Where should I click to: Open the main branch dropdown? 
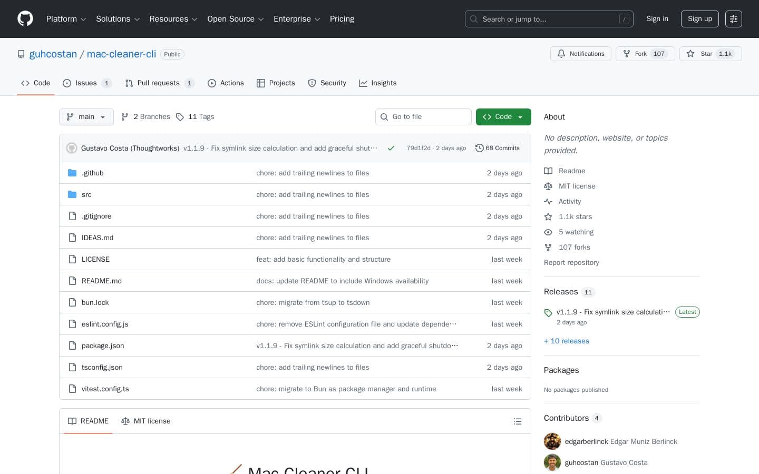pos(86,117)
